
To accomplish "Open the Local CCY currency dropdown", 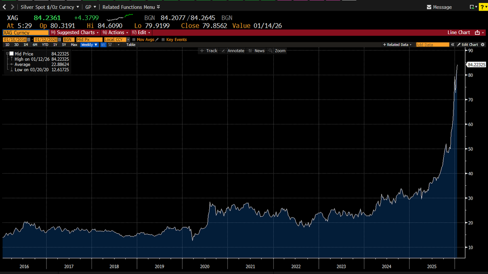I will pyautogui.click(x=117, y=39).
